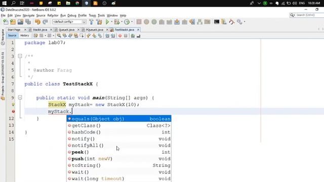Switch to History view button
324x182 pixels.
(x=25, y=35)
